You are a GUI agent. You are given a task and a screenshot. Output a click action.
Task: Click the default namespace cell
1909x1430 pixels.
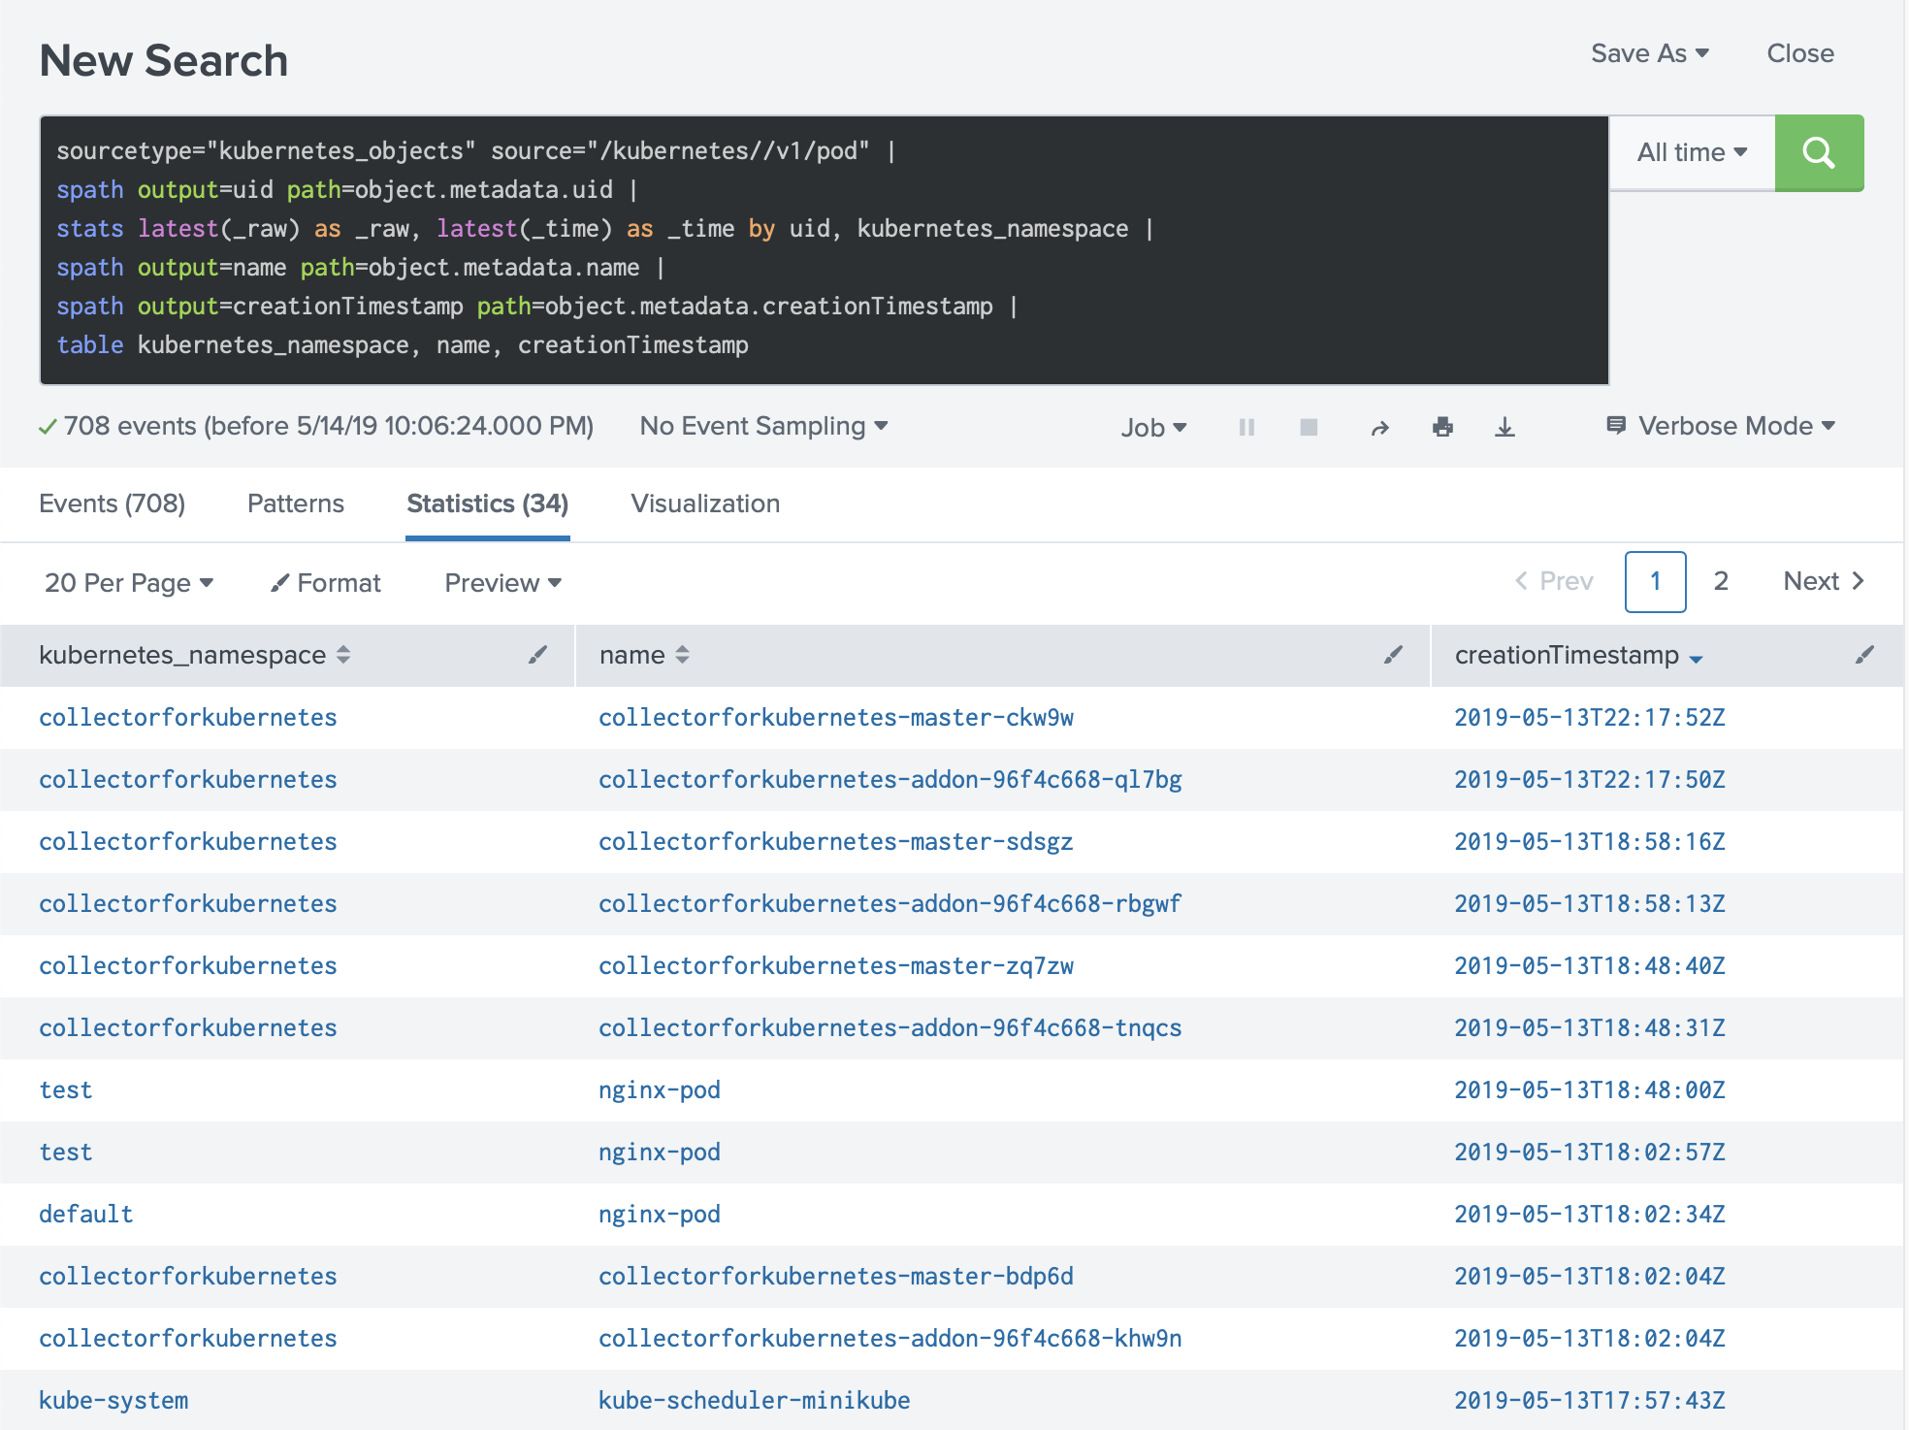point(86,1214)
